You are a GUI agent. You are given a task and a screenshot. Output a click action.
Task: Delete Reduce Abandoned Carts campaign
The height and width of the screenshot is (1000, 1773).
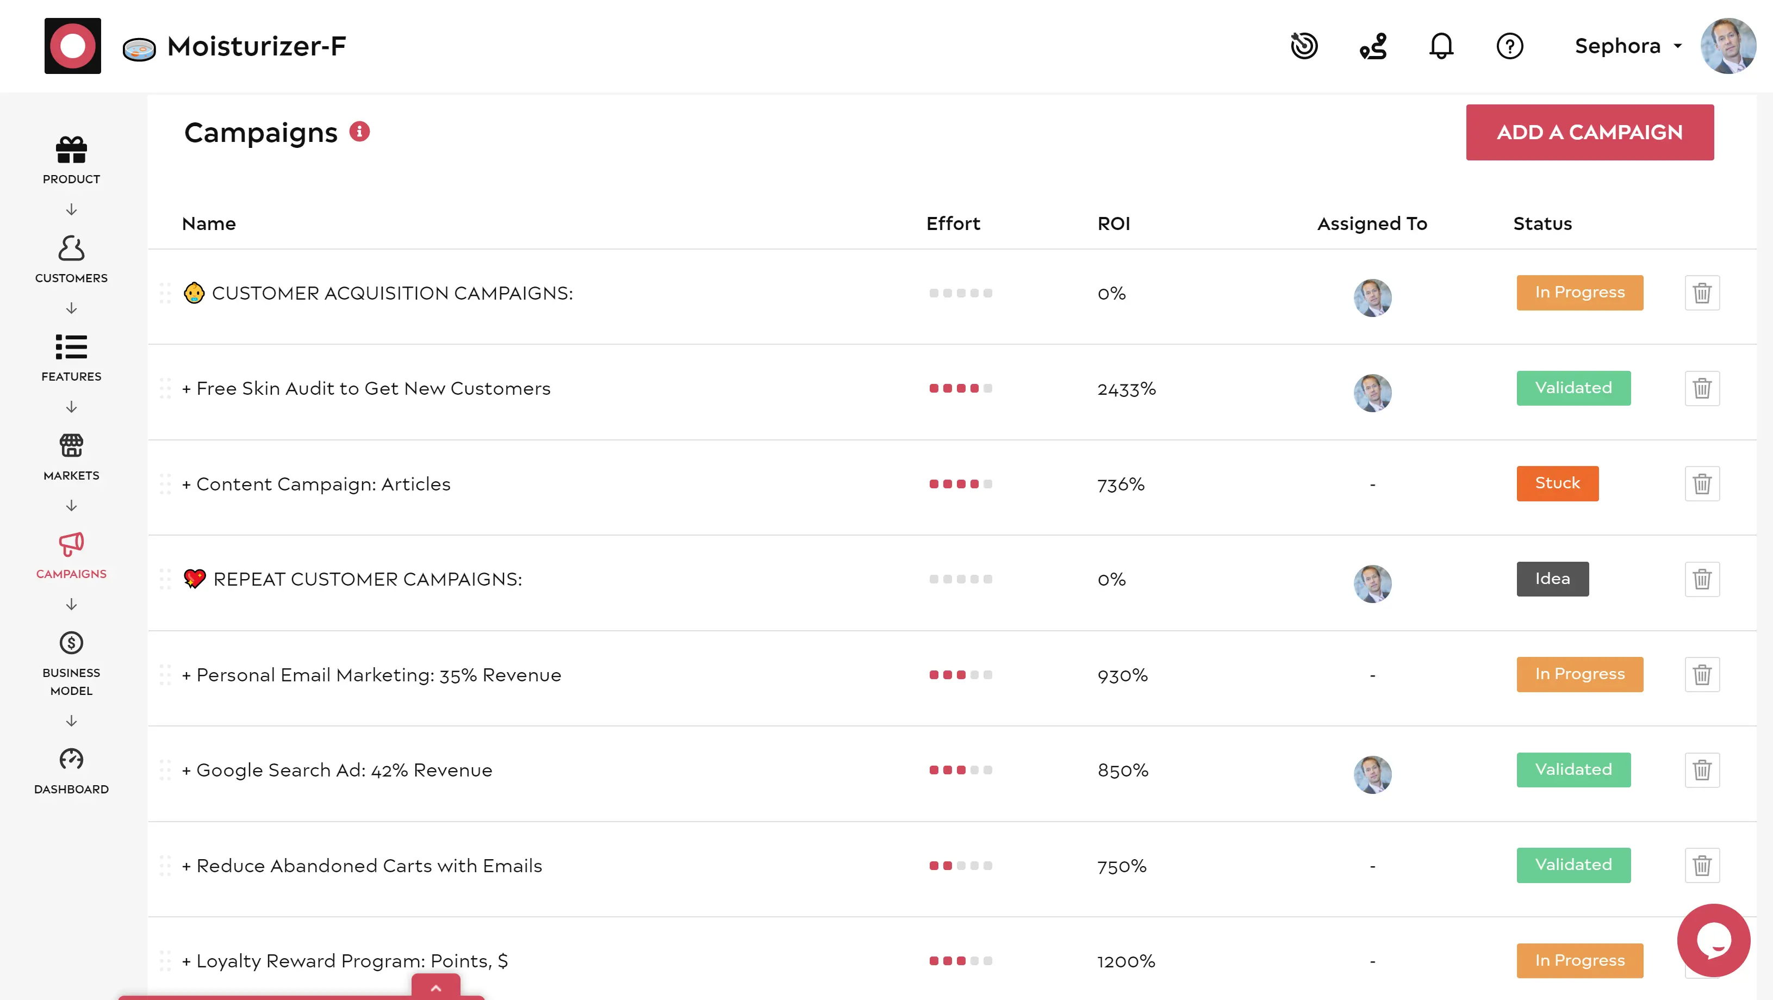1701,865
